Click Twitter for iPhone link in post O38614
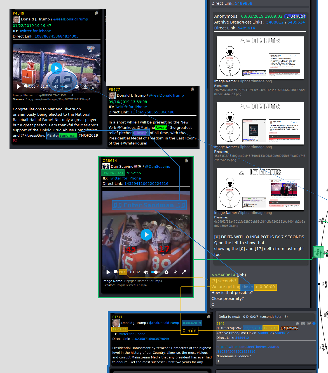 coord(125,178)
